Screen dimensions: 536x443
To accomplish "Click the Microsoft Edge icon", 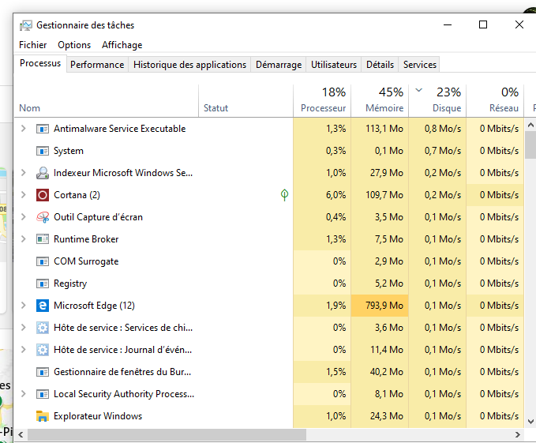I will (x=43, y=306).
